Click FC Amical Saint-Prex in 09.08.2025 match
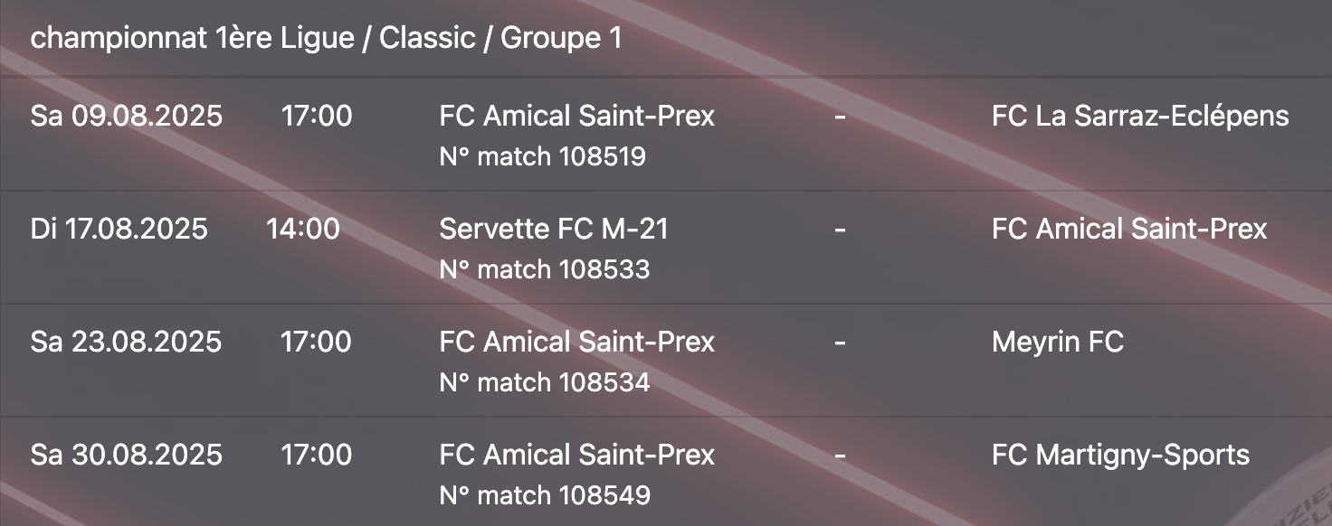Viewport: 1332px width, 526px height. click(577, 117)
